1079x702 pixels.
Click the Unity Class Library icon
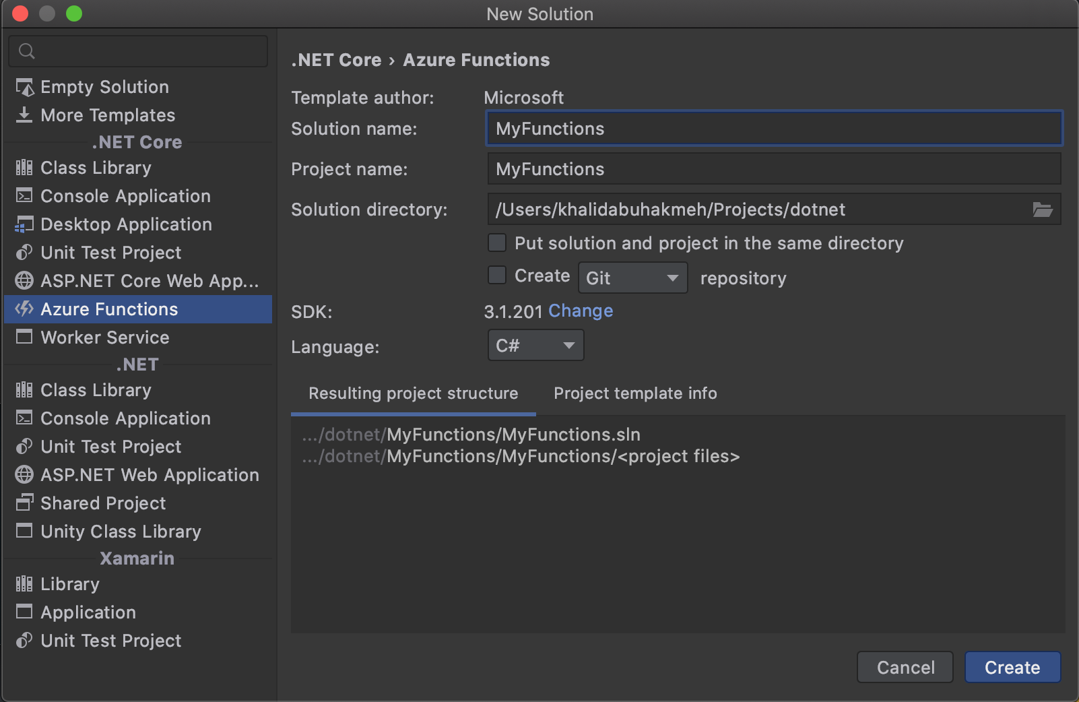pos(24,531)
